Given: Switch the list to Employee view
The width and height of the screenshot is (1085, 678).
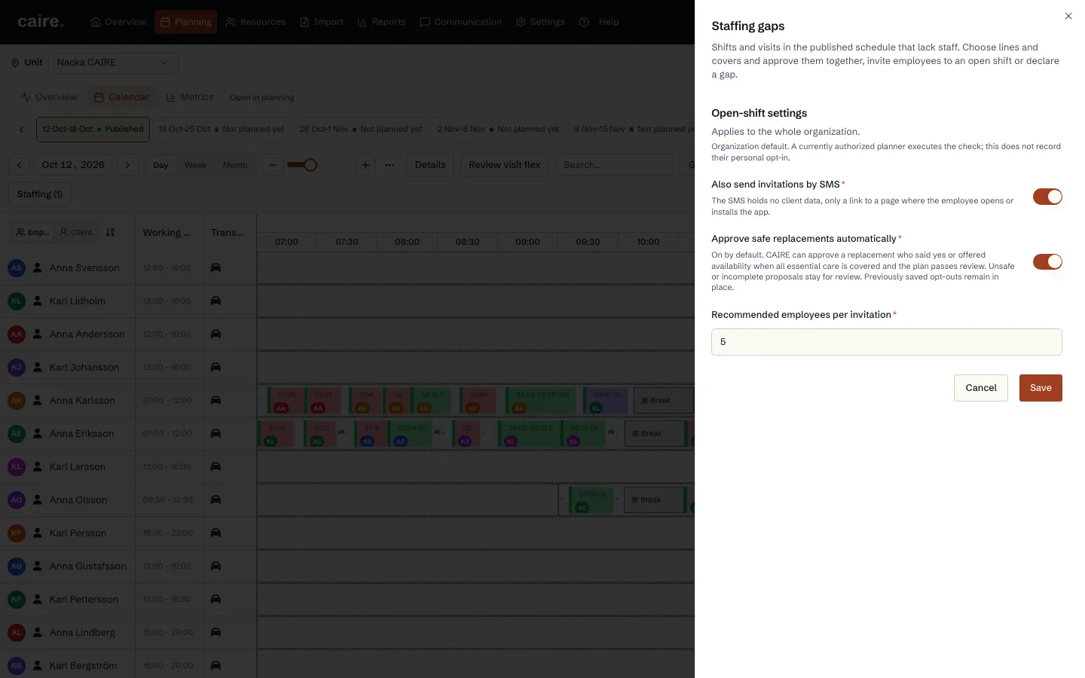Looking at the screenshot, I should click(32, 232).
